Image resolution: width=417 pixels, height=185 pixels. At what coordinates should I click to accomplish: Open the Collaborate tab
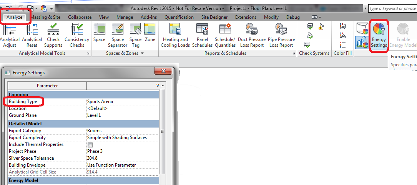point(80,17)
